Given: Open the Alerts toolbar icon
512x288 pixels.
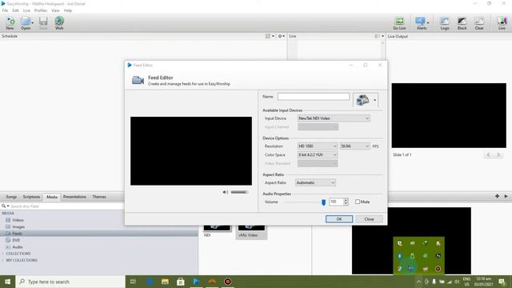Looking at the screenshot, I should click(x=422, y=23).
